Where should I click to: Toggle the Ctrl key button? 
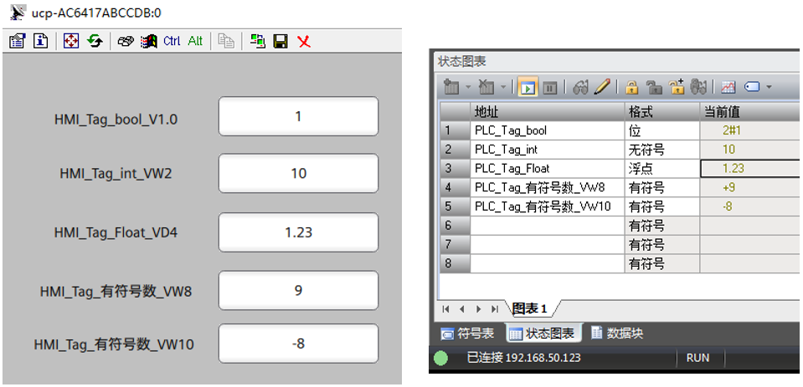click(x=172, y=41)
